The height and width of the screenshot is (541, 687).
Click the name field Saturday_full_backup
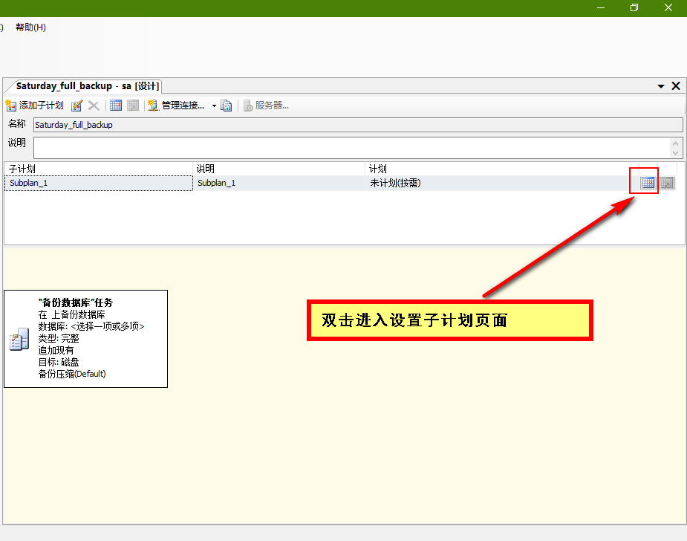point(356,125)
